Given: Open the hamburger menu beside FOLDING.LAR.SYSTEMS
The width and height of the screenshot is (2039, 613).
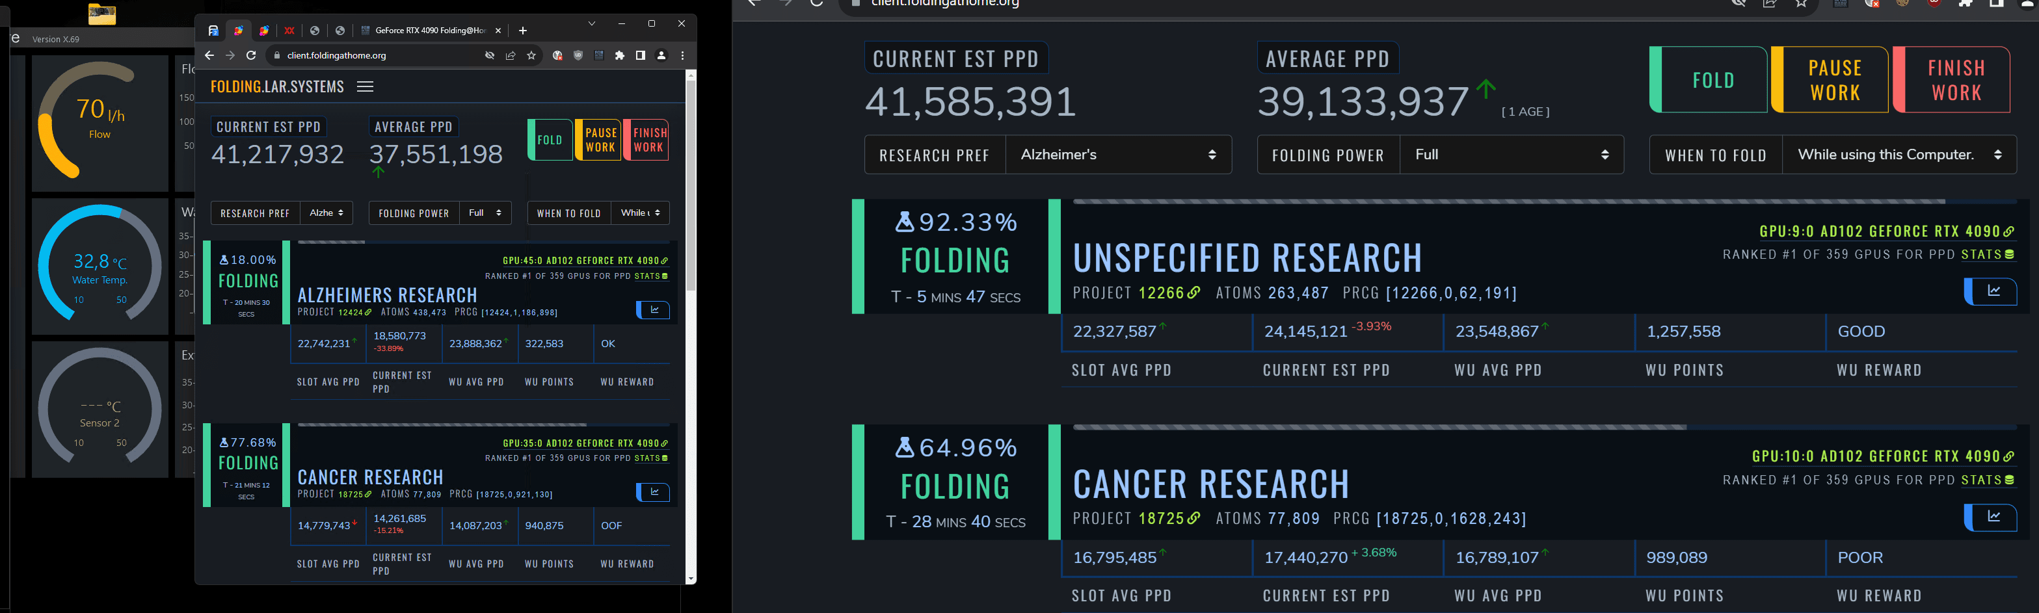Looking at the screenshot, I should click(x=365, y=87).
